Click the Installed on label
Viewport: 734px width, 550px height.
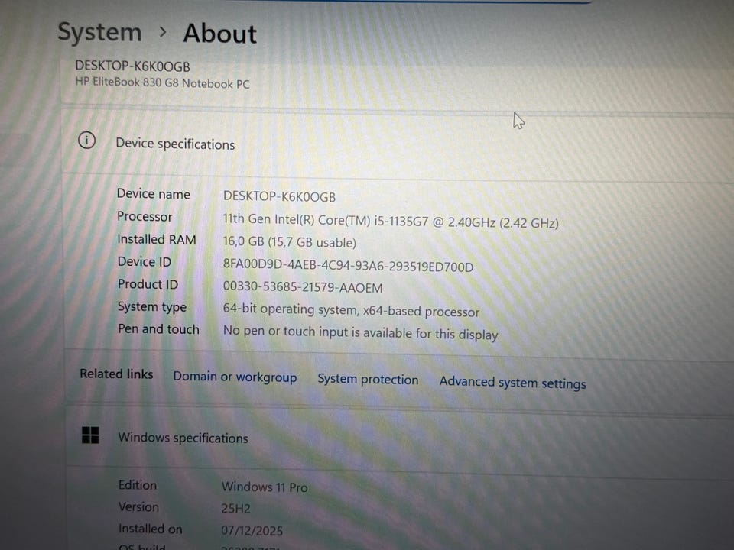tap(151, 529)
